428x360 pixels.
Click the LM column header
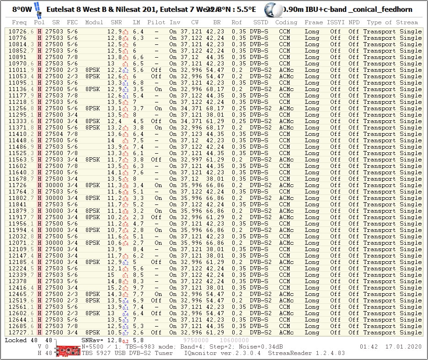136,22
